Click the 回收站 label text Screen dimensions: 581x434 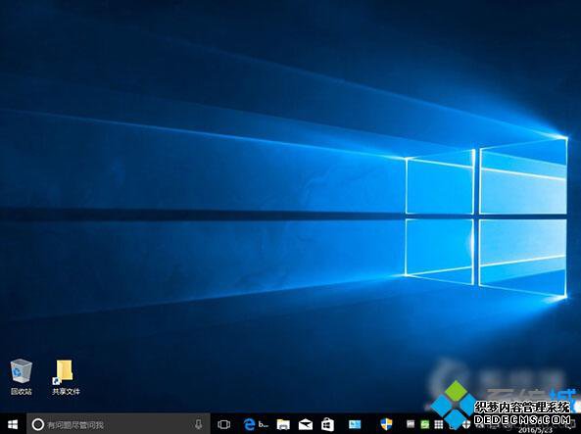[x=22, y=391]
